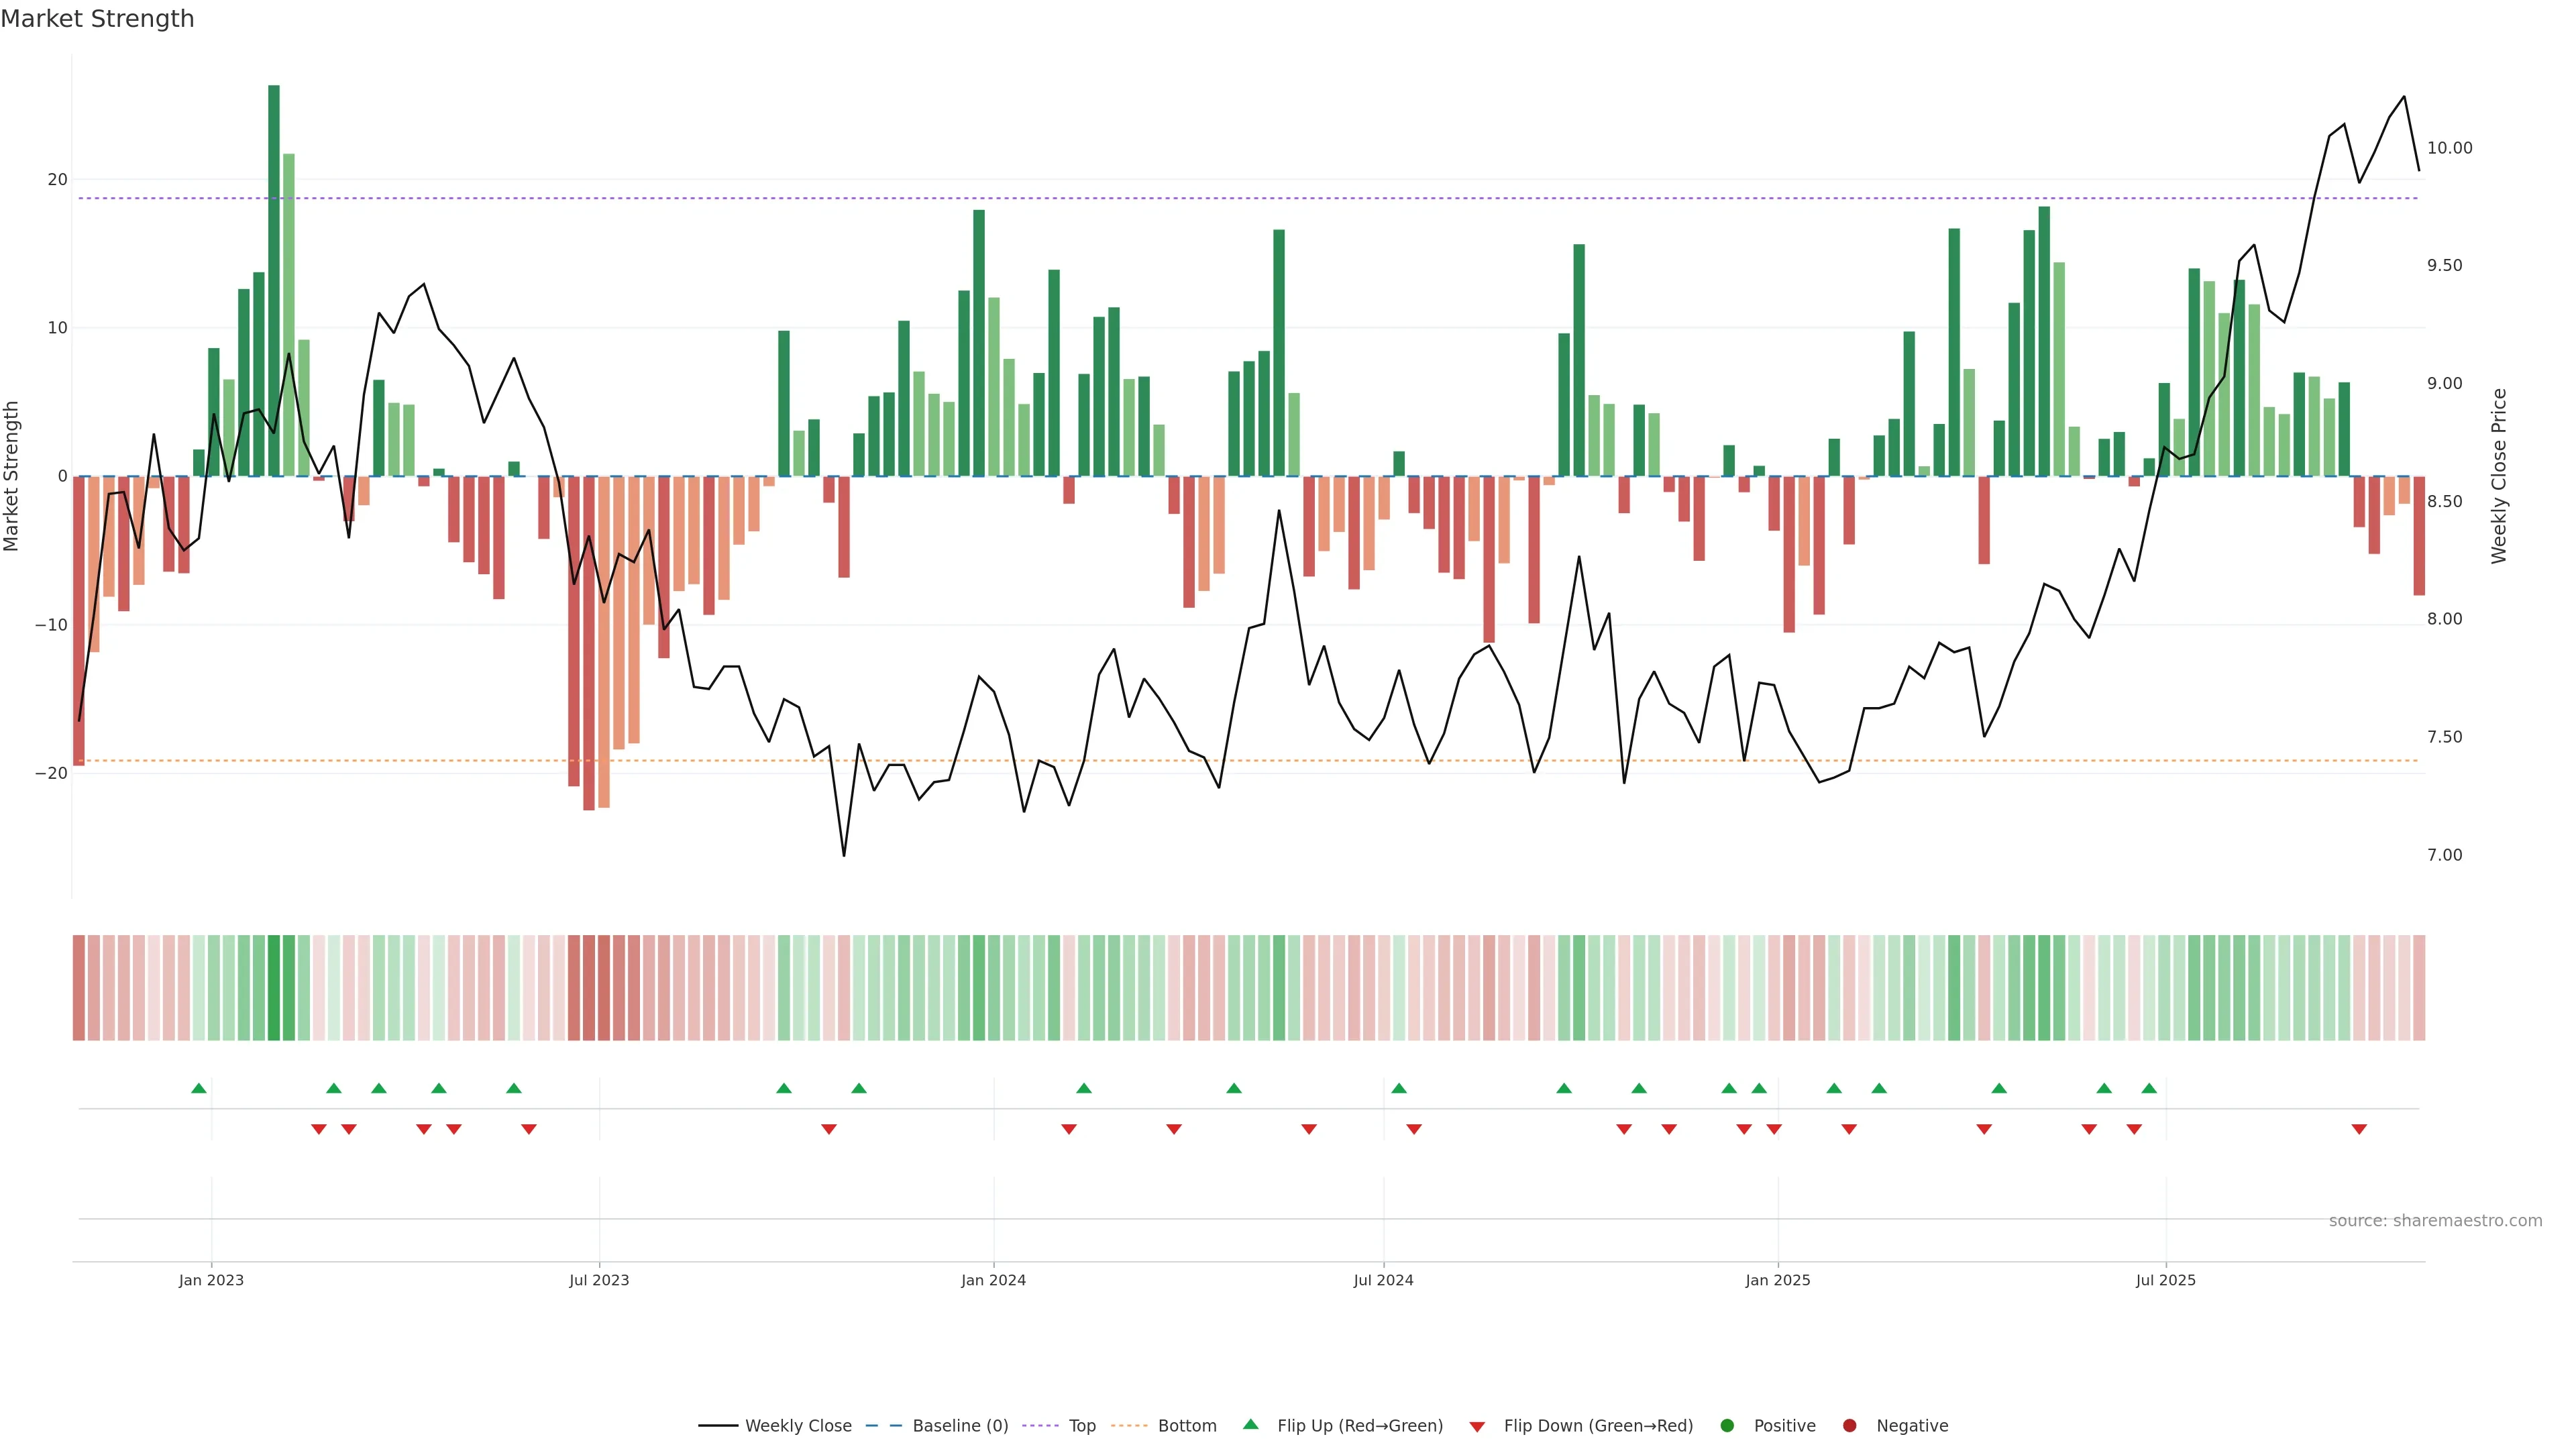Click the leftmost red flip-down triangle marker
The image size is (2576, 1449).
319,1129
